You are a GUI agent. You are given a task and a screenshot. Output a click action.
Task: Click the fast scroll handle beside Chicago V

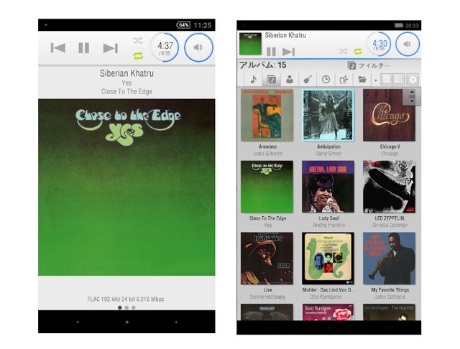(x=412, y=96)
